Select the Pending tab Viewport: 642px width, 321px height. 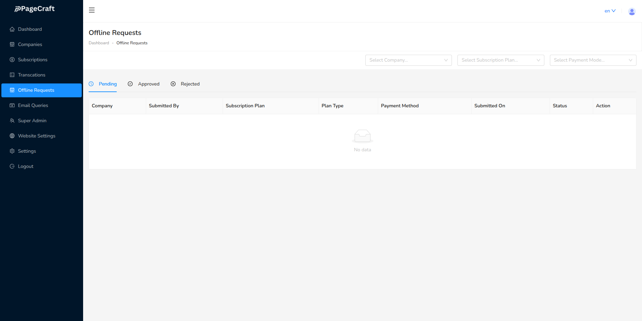(x=103, y=84)
